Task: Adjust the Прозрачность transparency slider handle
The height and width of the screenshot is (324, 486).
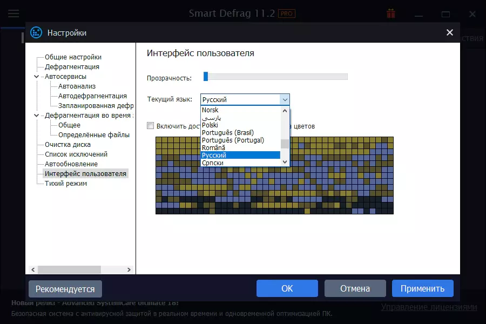Action: click(x=206, y=76)
